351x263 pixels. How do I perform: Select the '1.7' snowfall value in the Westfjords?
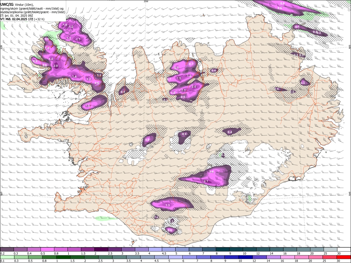click(78, 40)
